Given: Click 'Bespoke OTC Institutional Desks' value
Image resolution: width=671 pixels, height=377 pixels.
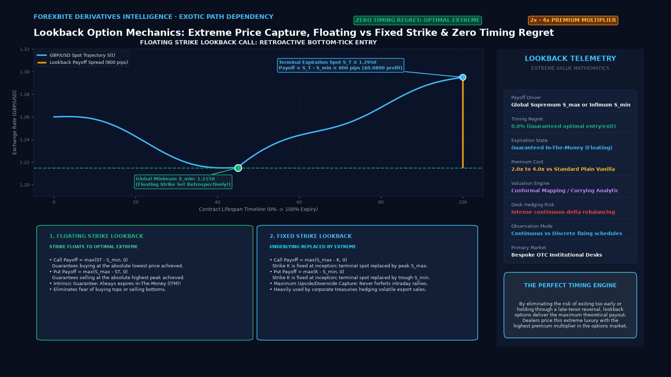Looking at the screenshot, I should [x=556, y=255].
